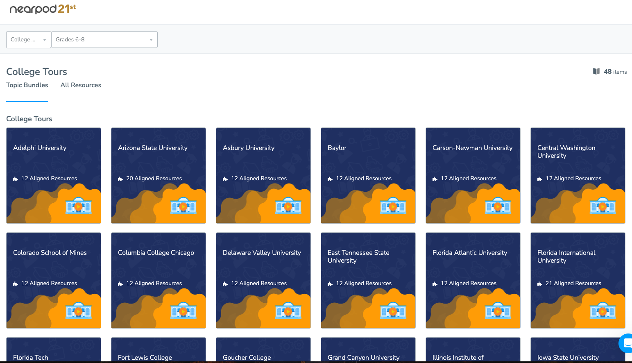
Task: Click the building icon on Central Washington University
Action: click(x=603, y=206)
